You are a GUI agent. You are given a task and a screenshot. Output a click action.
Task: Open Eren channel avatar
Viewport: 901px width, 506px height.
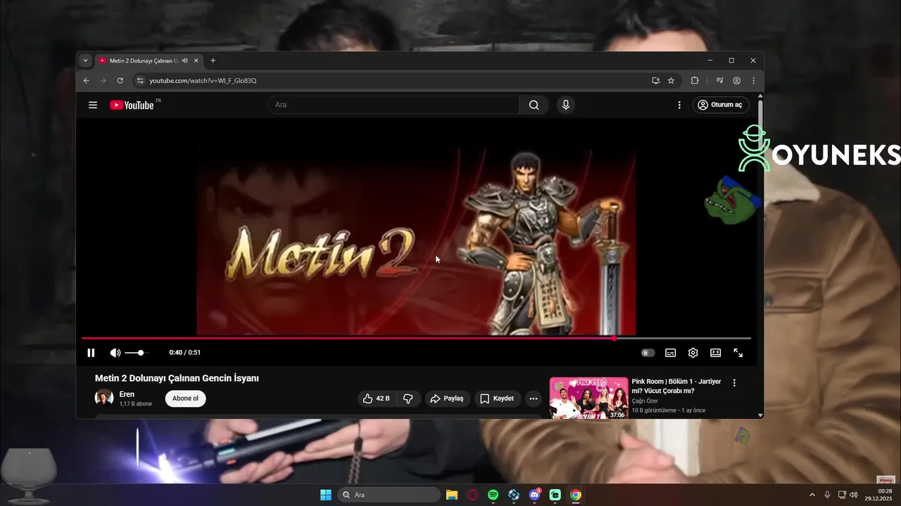click(104, 398)
